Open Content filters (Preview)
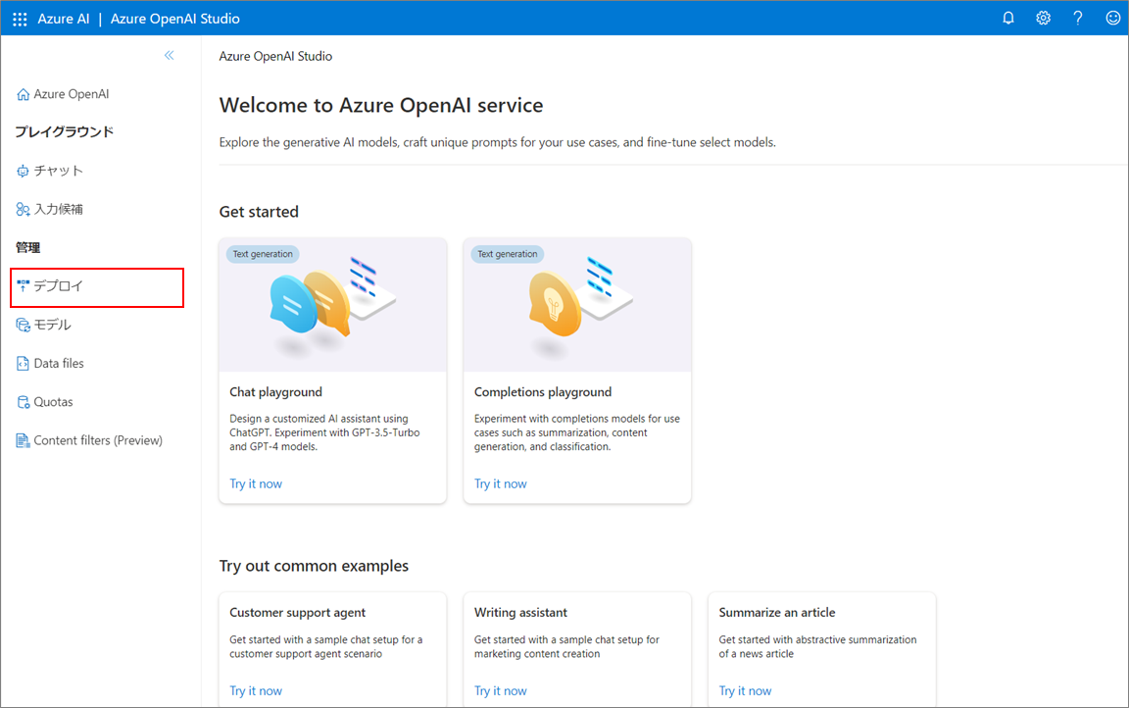This screenshot has width=1129, height=708. (89, 441)
